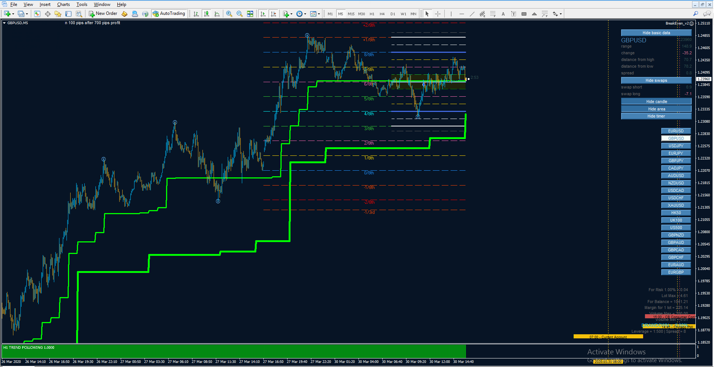Open the Window menu

click(x=102, y=4)
